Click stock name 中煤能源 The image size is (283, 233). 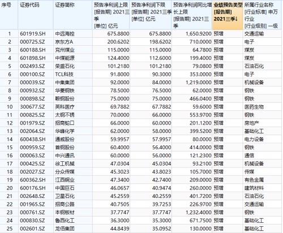pyautogui.click(x=65, y=58)
